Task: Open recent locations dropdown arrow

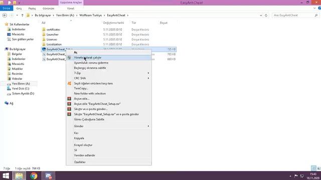Action: [17, 15]
